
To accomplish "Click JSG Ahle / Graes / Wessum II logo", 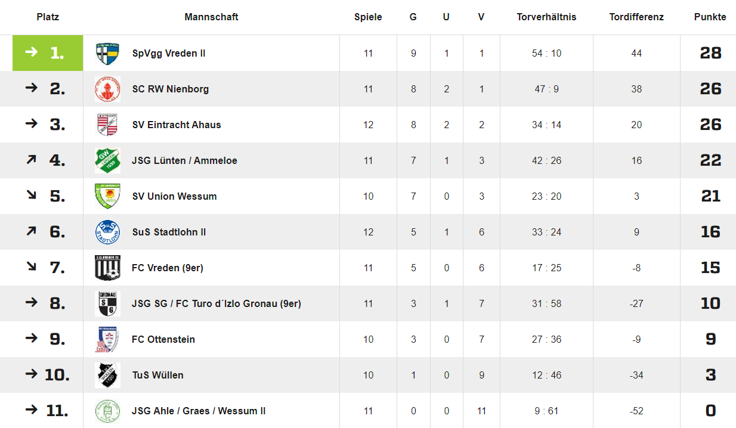I will tap(107, 411).
